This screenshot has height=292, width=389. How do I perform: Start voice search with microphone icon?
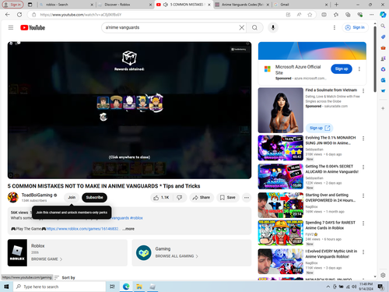[273, 27]
